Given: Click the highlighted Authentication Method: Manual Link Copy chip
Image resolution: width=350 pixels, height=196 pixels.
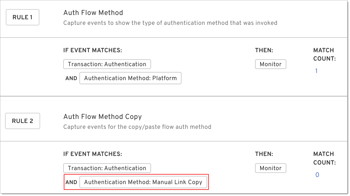Looking at the screenshot, I should 144,182.
